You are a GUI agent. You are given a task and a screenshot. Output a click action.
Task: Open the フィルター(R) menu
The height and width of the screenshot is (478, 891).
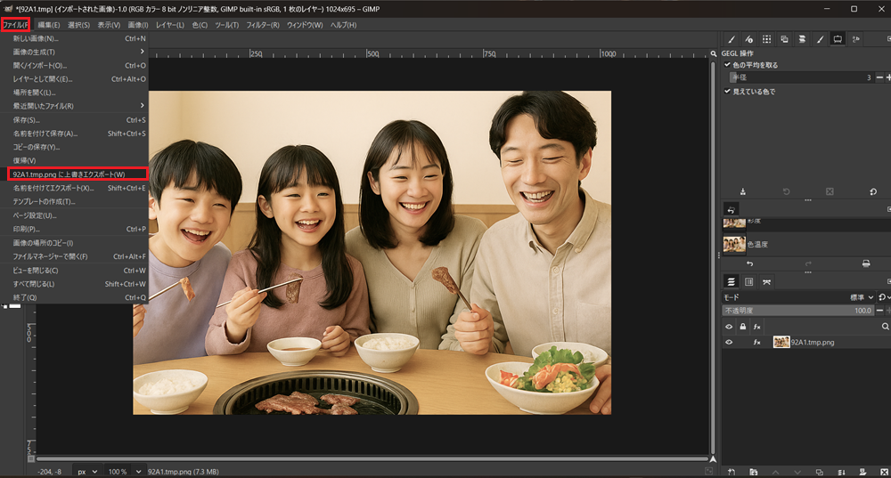pos(263,25)
